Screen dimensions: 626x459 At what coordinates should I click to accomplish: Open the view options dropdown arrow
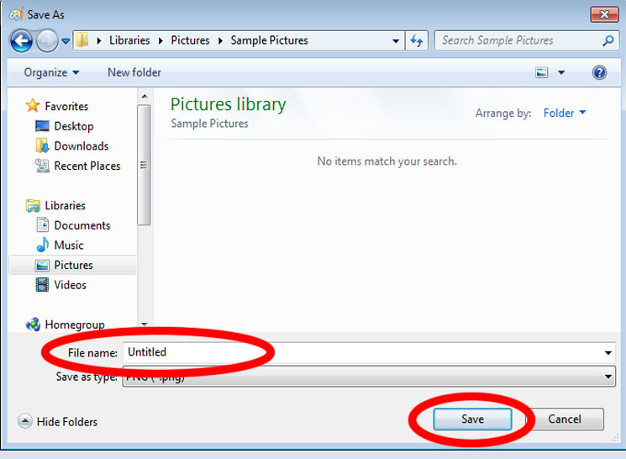[561, 73]
